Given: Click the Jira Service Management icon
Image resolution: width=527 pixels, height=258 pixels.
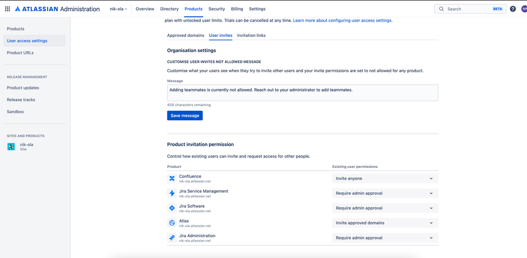Looking at the screenshot, I should 172,193.
